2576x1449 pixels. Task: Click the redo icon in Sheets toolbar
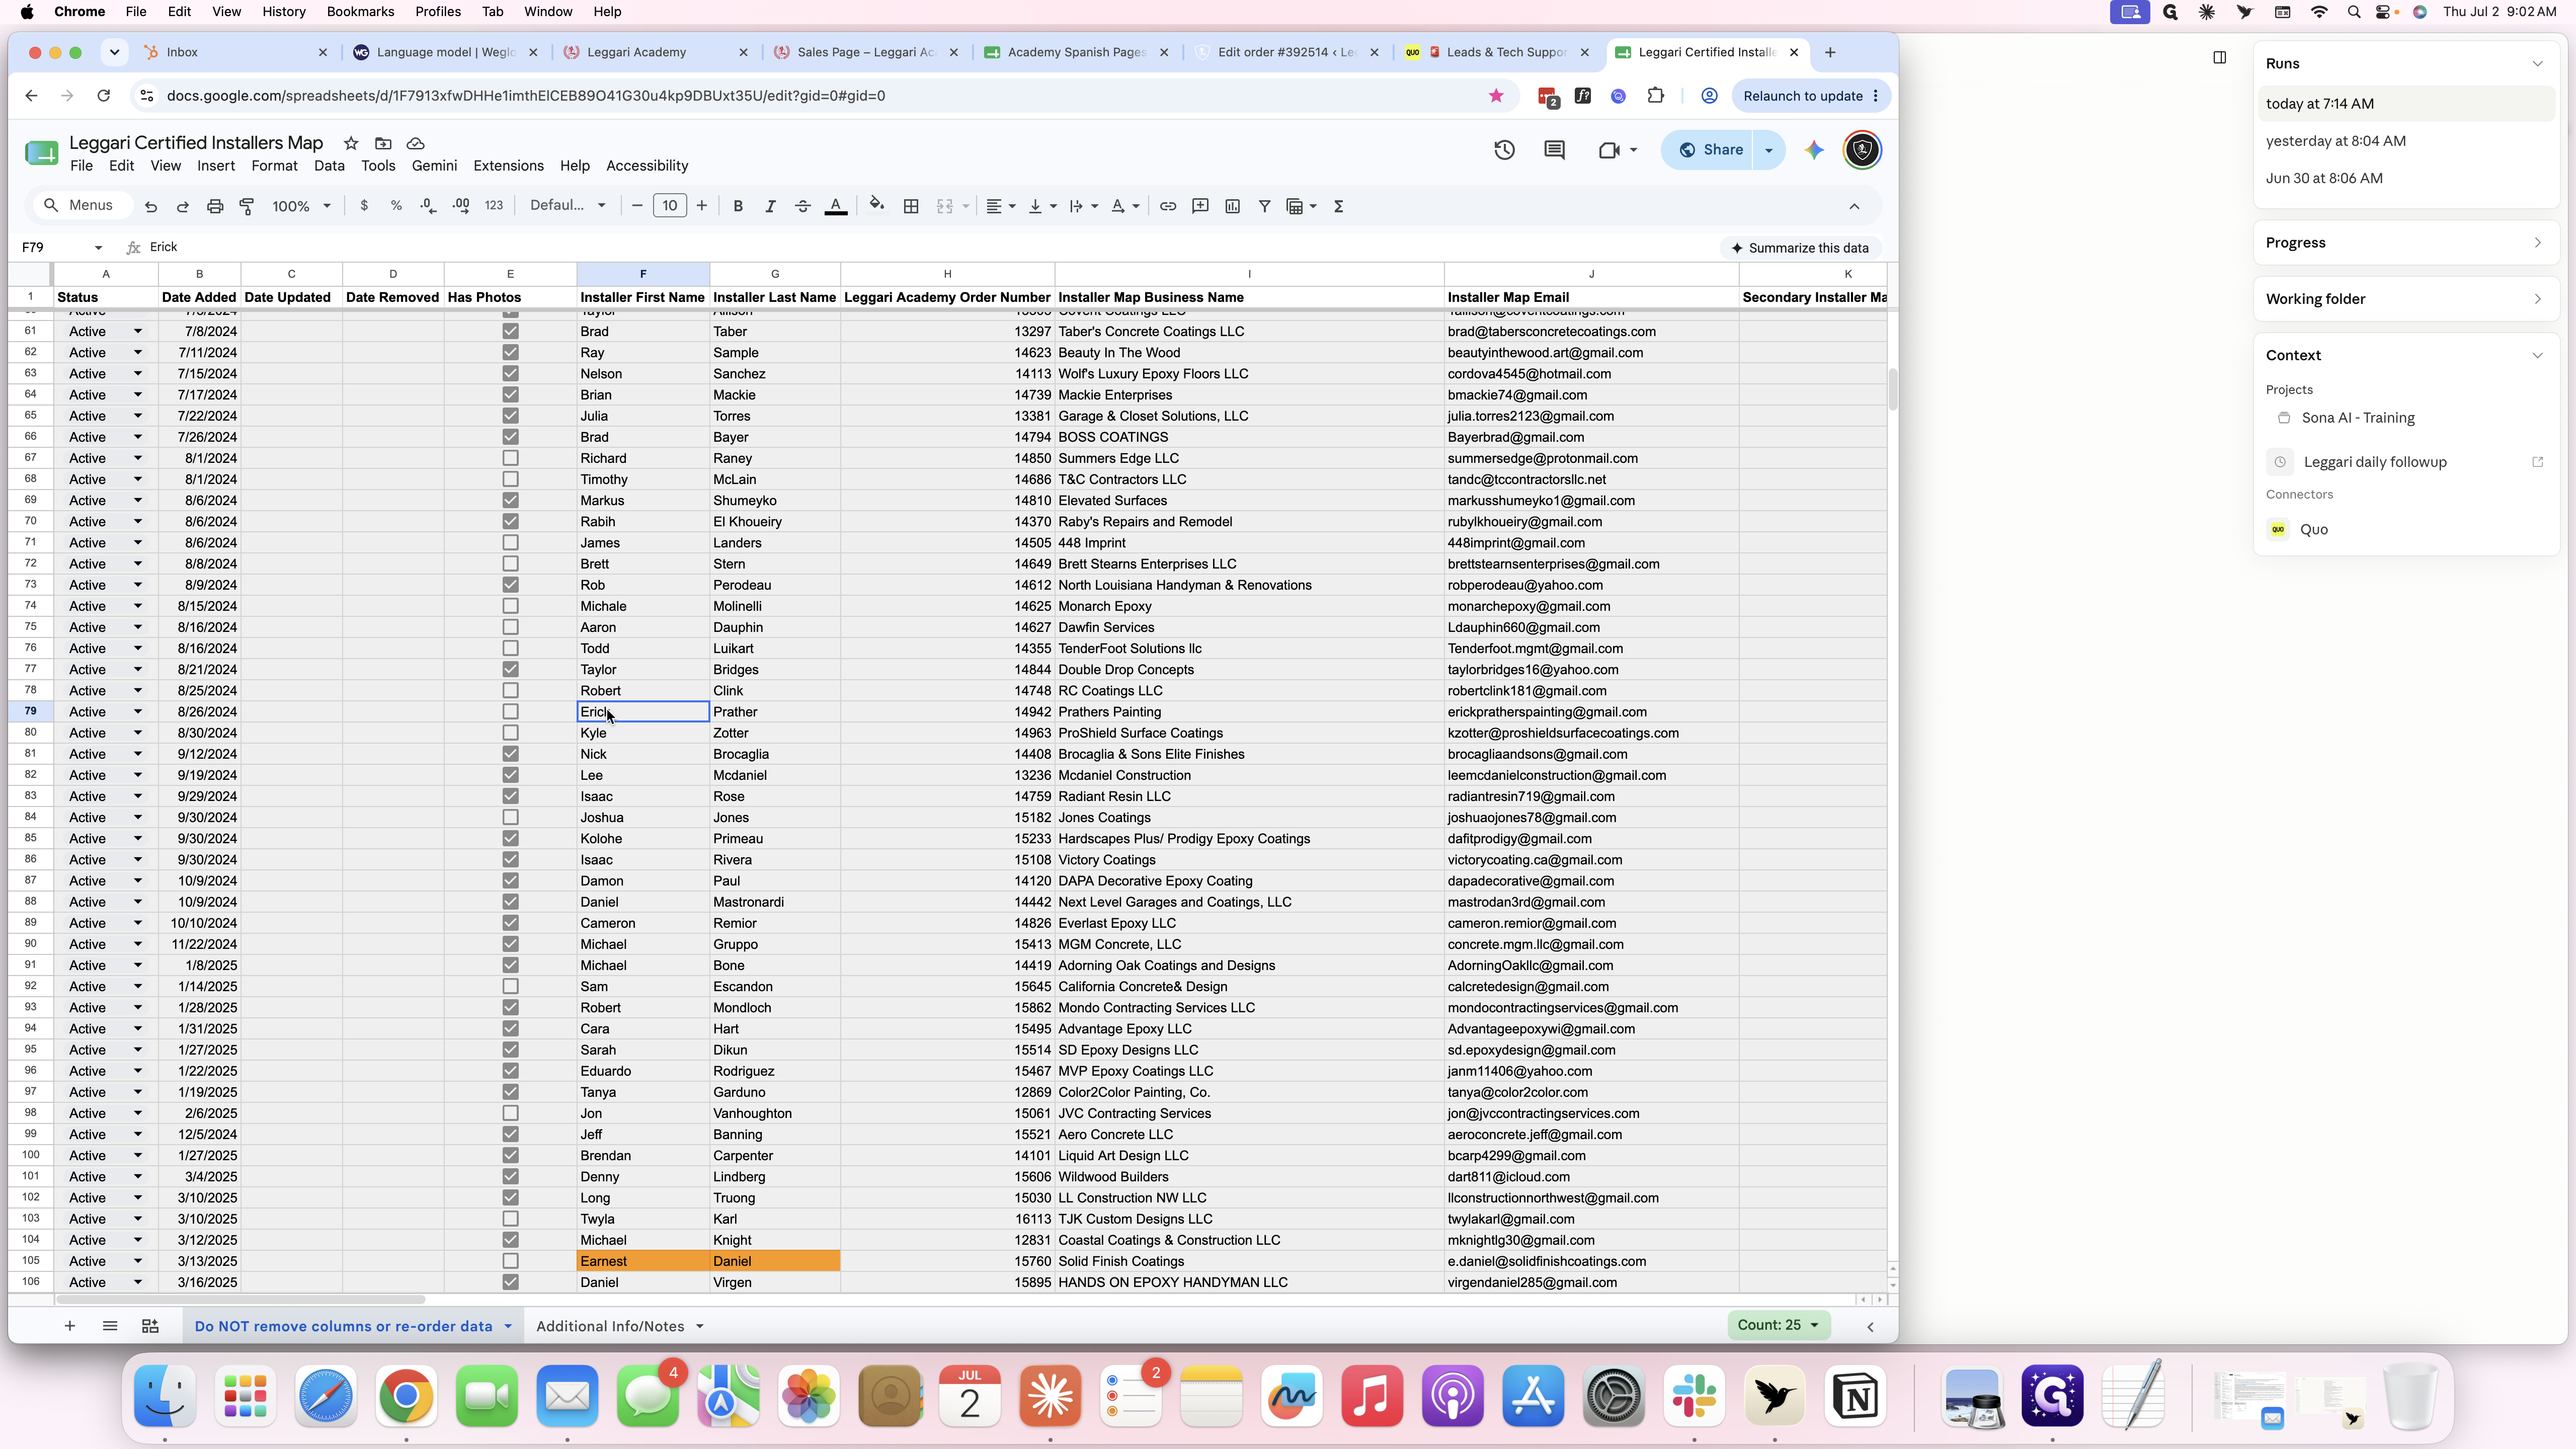coord(183,206)
